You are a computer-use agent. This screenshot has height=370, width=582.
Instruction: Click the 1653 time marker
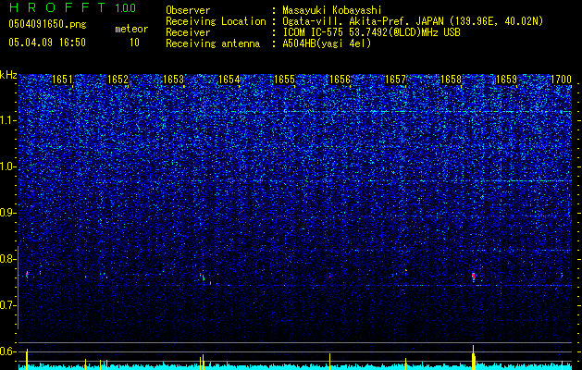(173, 80)
